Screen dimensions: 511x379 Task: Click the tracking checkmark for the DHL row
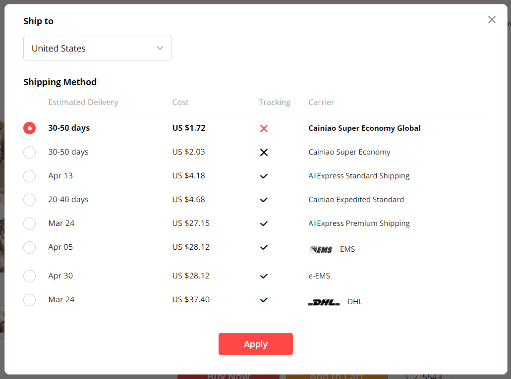[x=263, y=300]
